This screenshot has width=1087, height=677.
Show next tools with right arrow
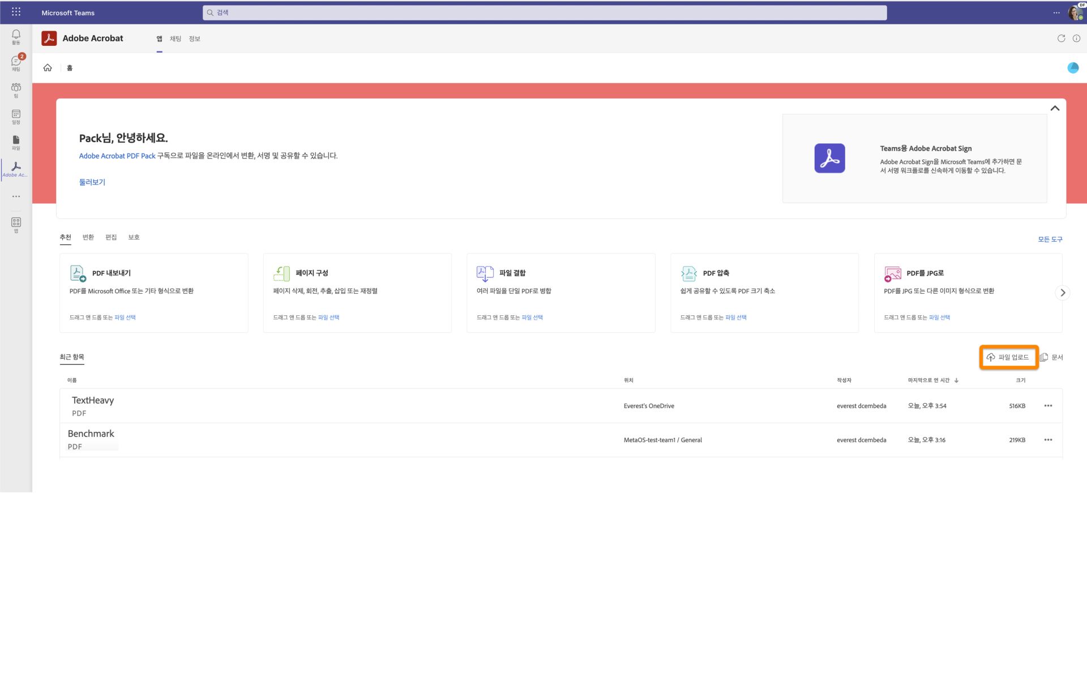(1063, 293)
